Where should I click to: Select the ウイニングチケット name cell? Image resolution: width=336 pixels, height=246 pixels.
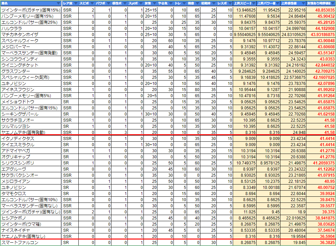coord(31,65)
